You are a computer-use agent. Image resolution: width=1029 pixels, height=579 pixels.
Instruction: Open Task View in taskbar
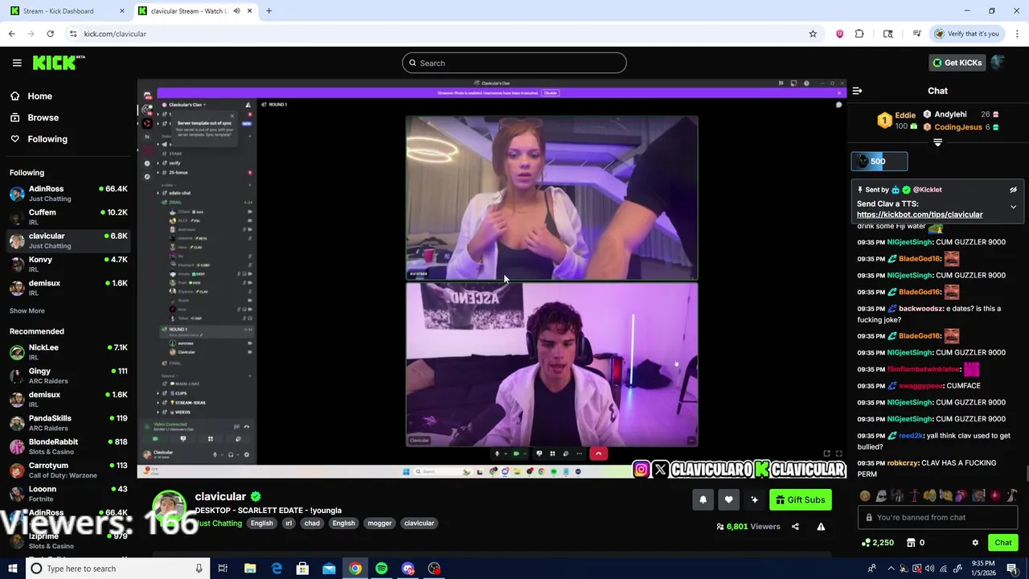(x=223, y=569)
